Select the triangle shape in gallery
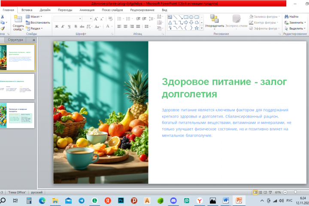This screenshot has height=206, width=309. pos(170,22)
